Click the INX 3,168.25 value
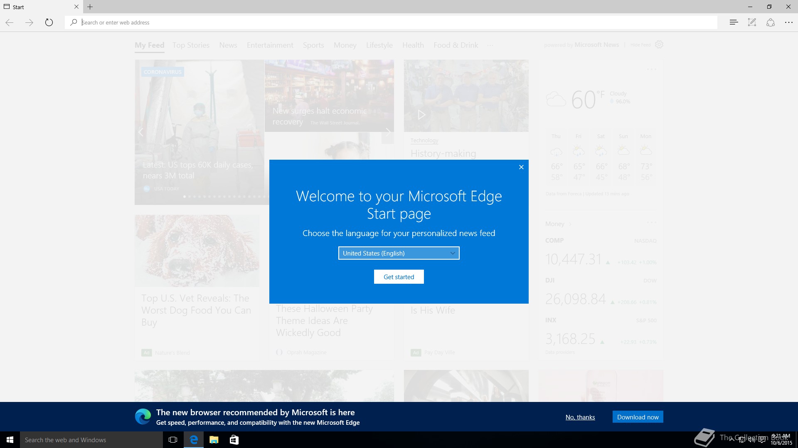The height and width of the screenshot is (448, 798). (x=570, y=339)
